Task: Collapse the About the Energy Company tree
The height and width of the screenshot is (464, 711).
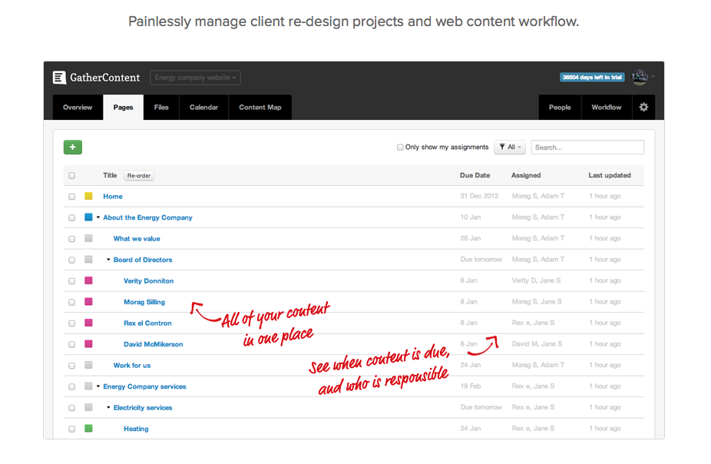Action: (x=98, y=217)
